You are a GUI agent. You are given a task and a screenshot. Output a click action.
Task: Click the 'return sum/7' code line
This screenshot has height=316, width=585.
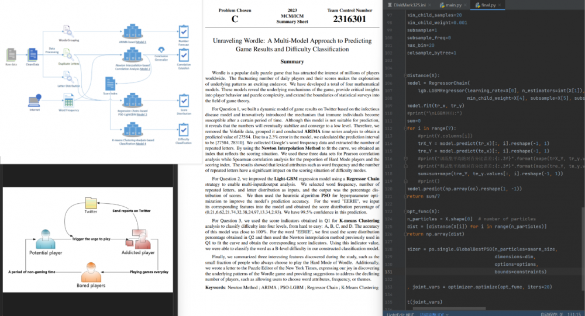pyautogui.click(x=424, y=196)
